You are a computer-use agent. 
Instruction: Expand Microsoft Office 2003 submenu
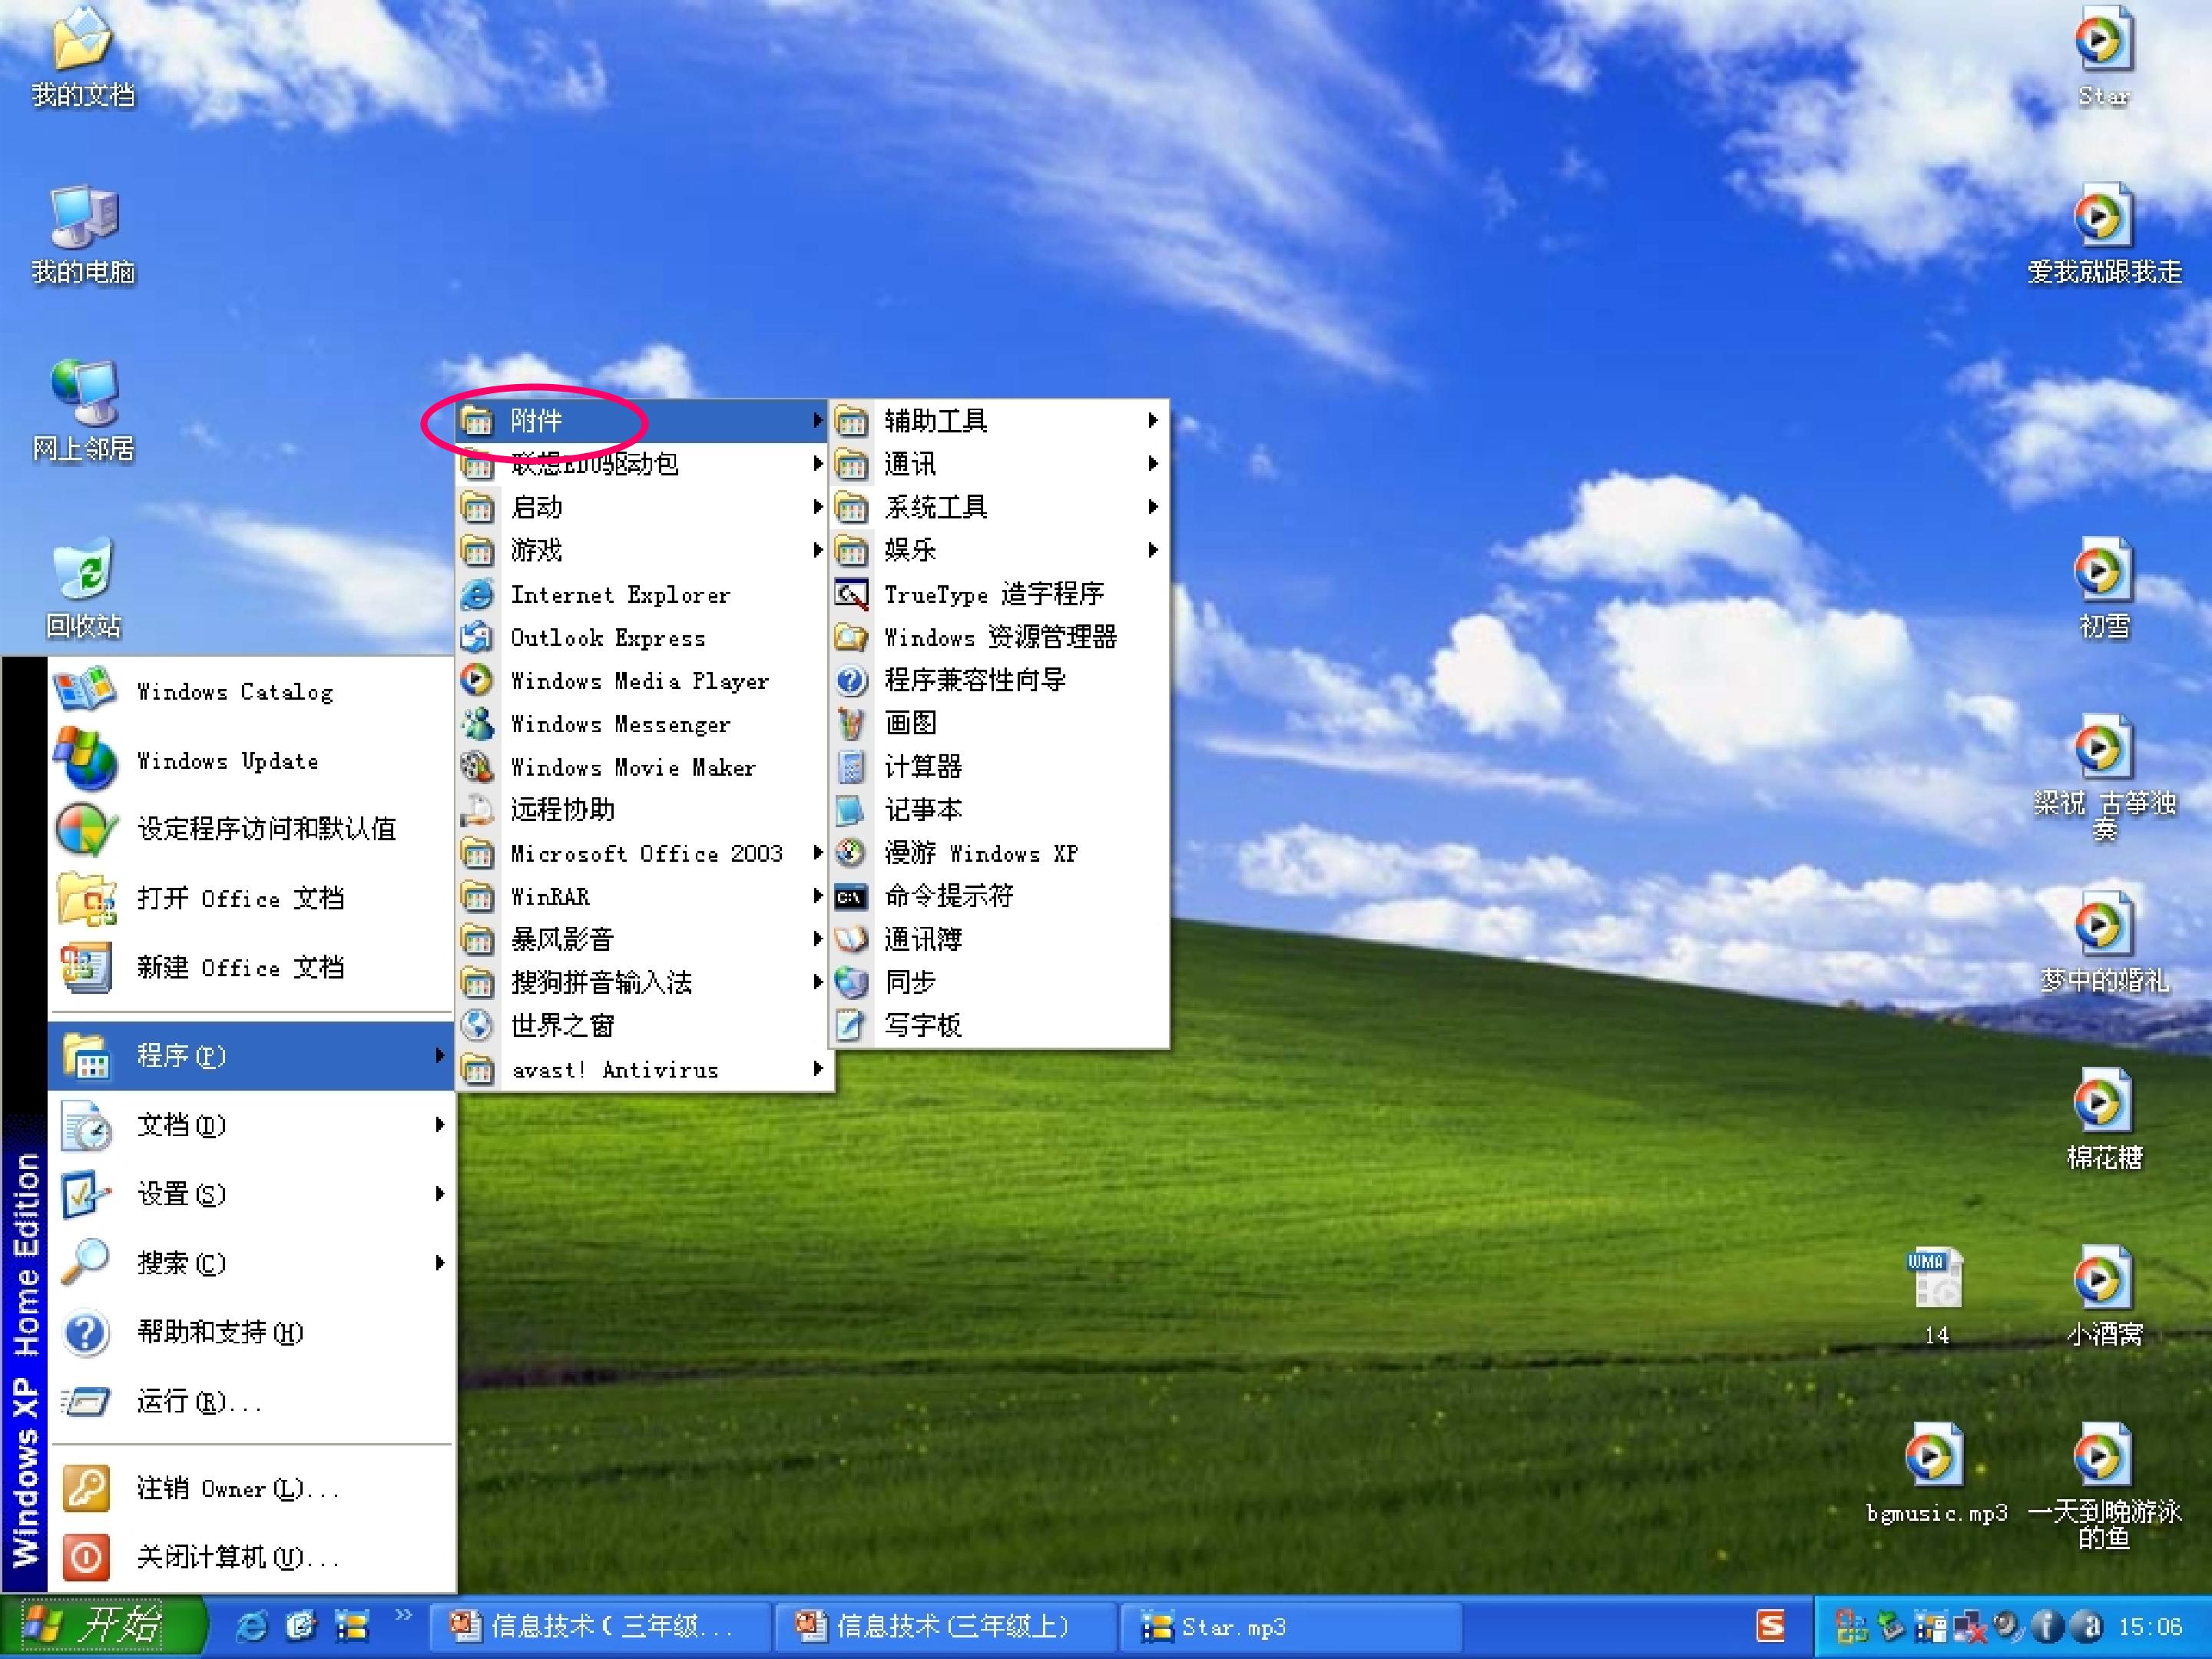point(645,853)
